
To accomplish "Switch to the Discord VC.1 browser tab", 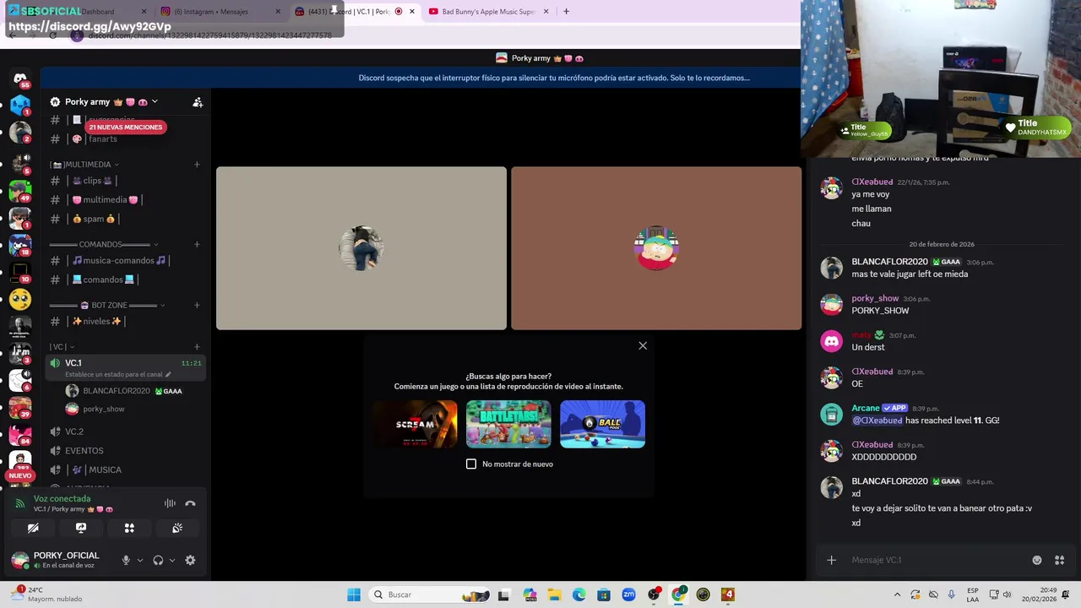I will (x=355, y=12).
